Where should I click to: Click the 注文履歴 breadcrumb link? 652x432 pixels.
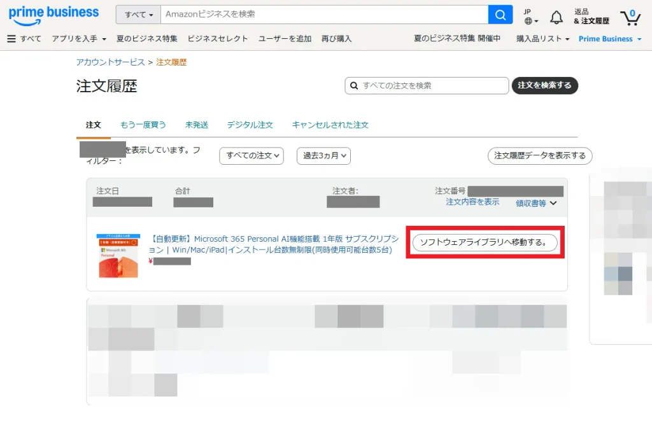coord(171,62)
